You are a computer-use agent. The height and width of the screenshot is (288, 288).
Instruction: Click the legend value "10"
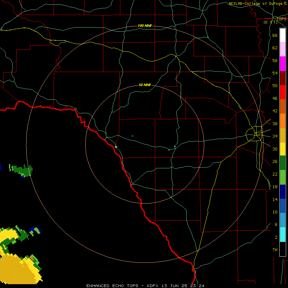[275, 212]
